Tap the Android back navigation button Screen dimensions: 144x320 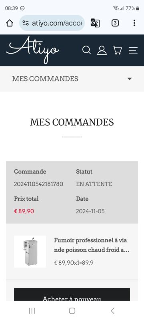point(112,311)
